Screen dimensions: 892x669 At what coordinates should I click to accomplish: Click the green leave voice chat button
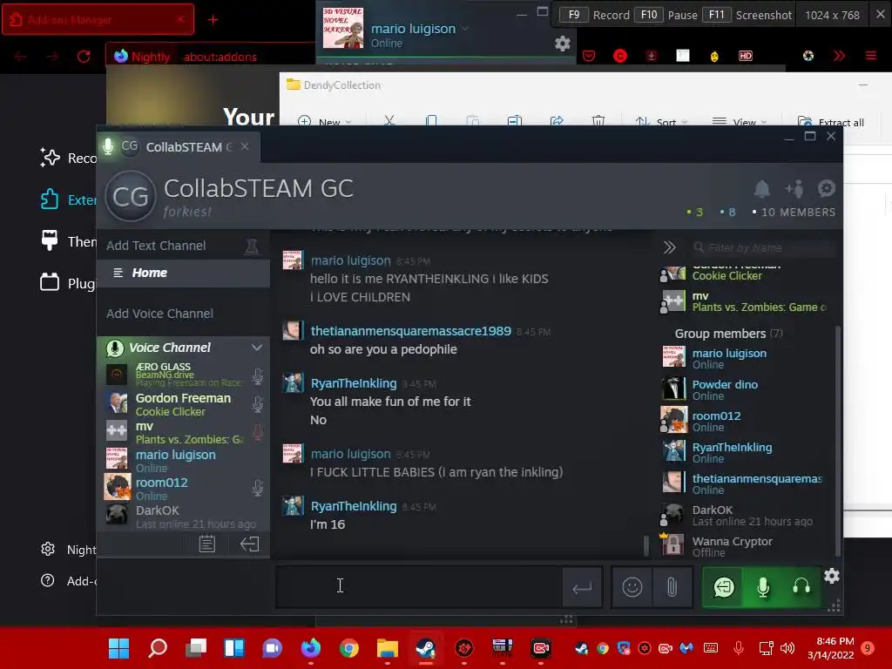724,587
